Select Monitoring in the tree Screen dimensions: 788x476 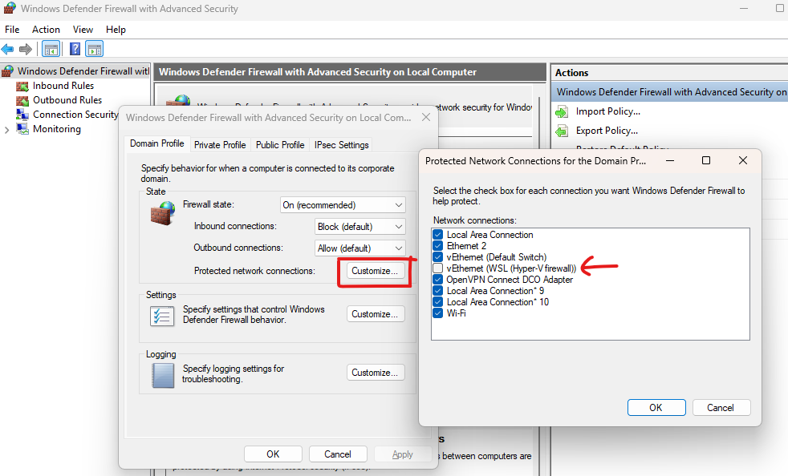[x=57, y=129]
